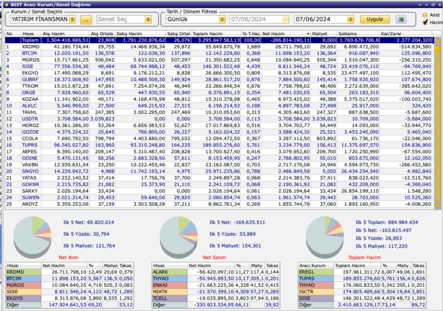Click ALARK green swatch in Net Satım table
443x311 pixels.
click(x=169, y=272)
